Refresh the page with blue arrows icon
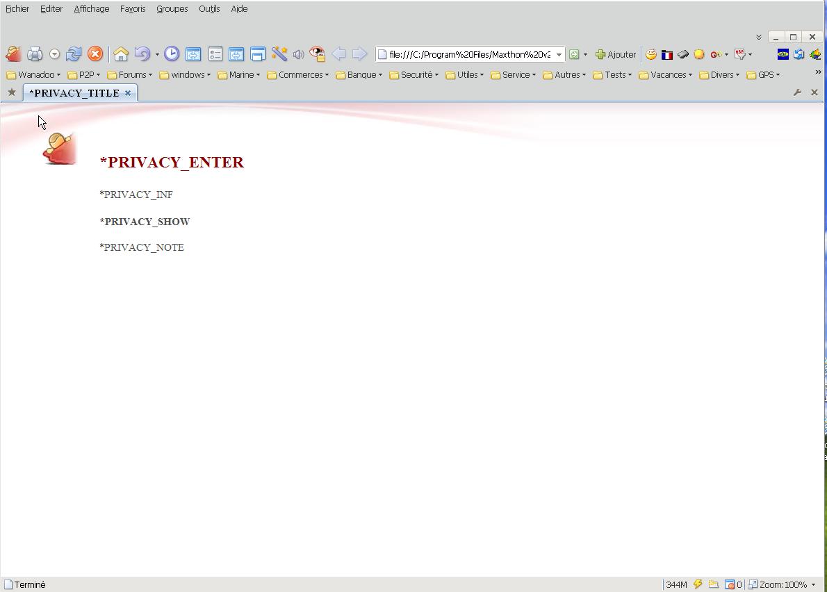The height and width of the screenshot is (592, 827). [74, 54]
